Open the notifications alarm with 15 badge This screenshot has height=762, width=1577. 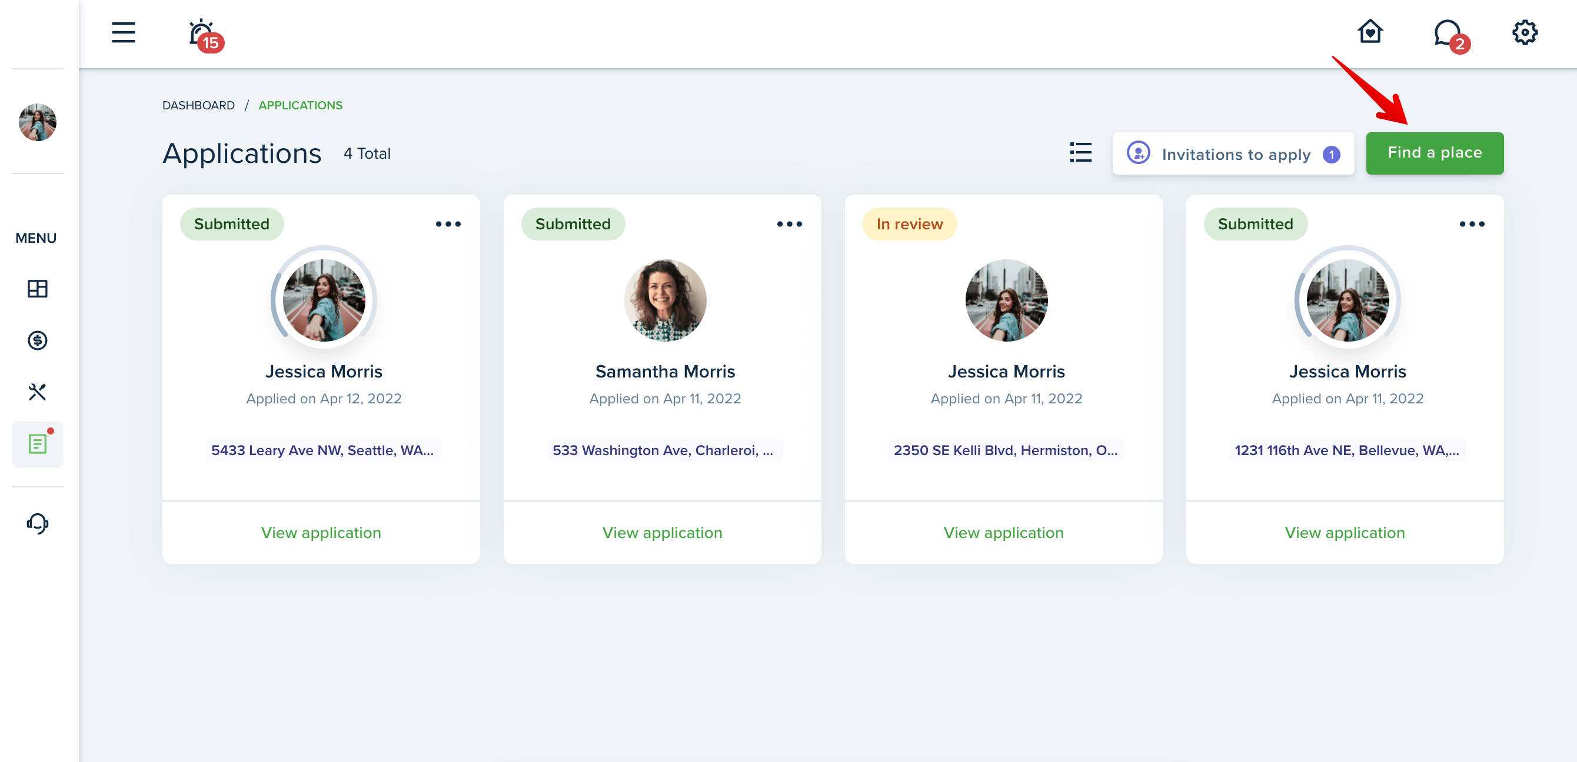(x=205, y=35)
